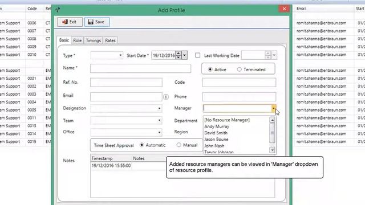Screen dimensions: 365x205
Task: Collapse the Manager dropdown arrow
Action: pos(274,108)
